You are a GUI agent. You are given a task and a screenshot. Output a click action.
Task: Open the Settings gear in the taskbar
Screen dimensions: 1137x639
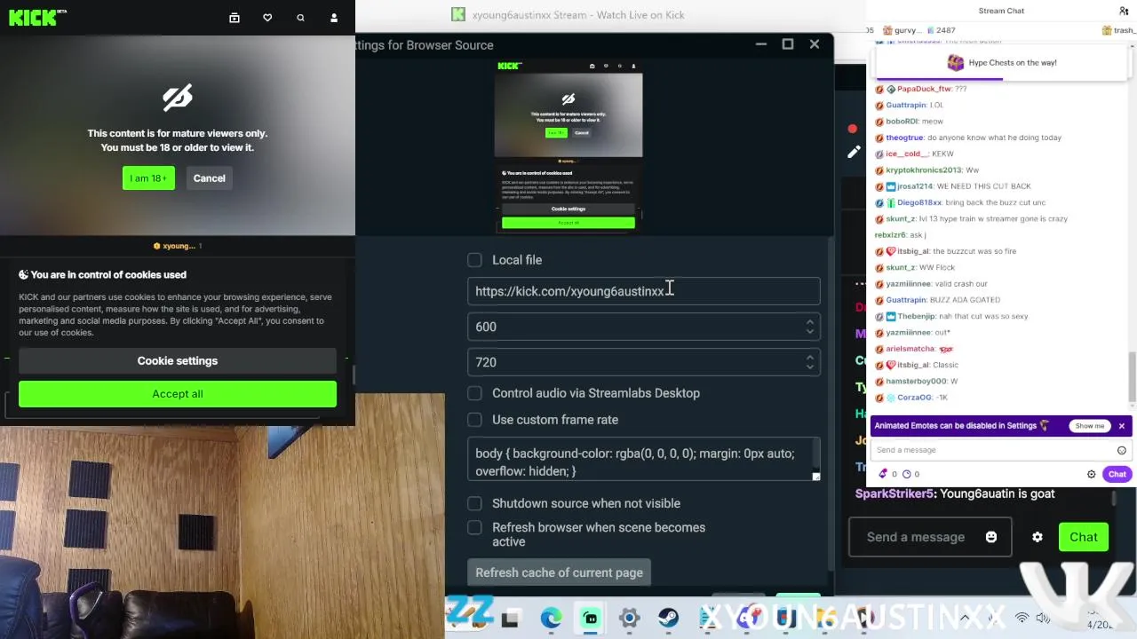630,619
